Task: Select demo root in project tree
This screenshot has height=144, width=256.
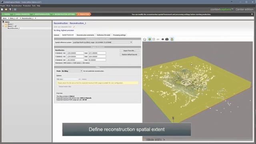Action: pos(7,22)
